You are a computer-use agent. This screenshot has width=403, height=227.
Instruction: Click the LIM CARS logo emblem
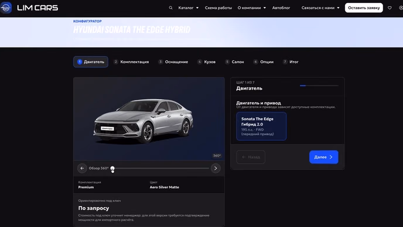pyautogui.click(x=6, y=8)
